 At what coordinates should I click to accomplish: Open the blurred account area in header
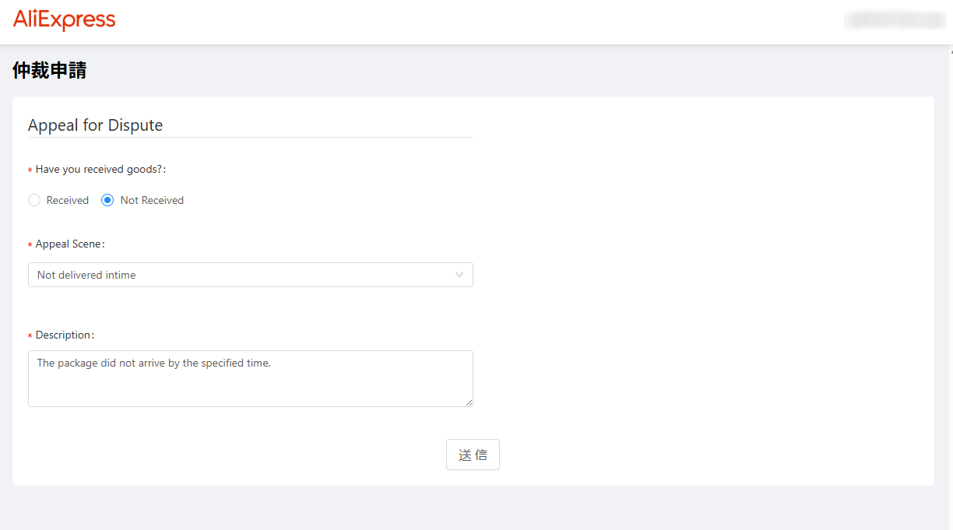coord(895,21)
